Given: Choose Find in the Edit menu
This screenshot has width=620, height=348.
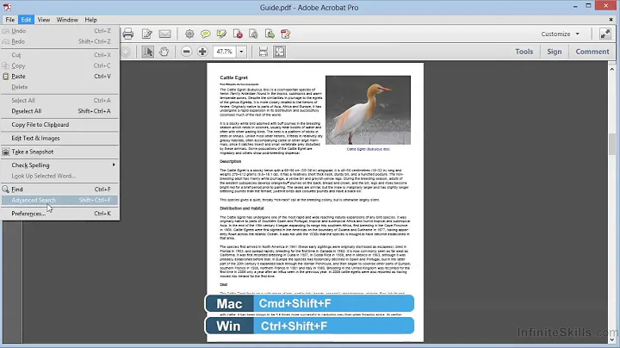Looking at the screenshot, I should pyautogui.click(x=59, y=190).
